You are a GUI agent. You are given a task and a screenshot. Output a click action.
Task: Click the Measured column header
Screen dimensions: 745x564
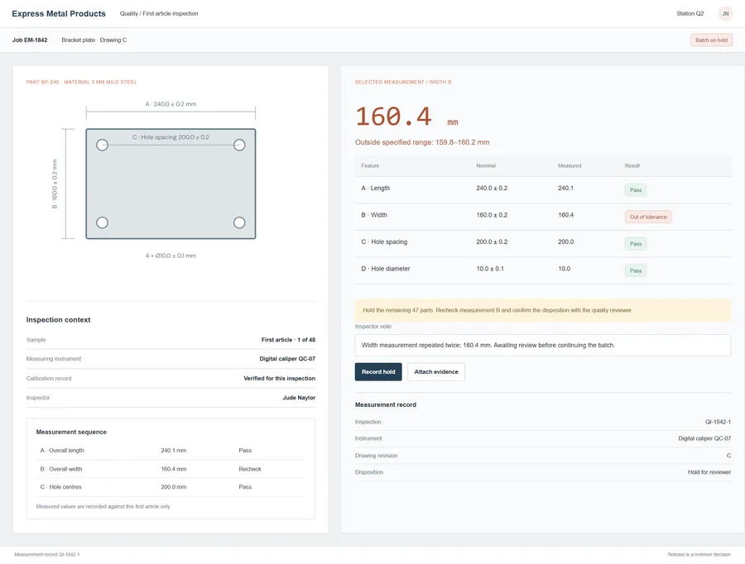[570, 165]
